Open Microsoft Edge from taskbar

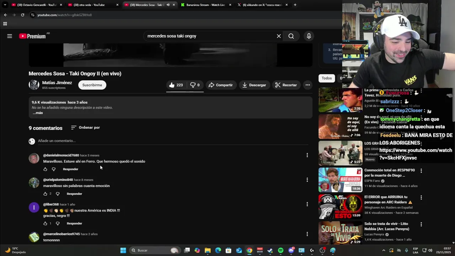[x=218, y=250]
